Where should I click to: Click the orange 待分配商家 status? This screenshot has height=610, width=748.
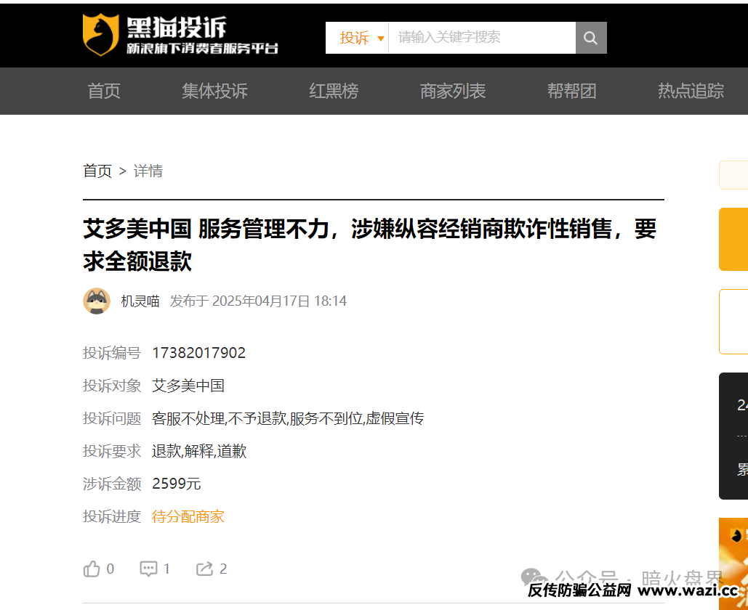tap(188, 516)
